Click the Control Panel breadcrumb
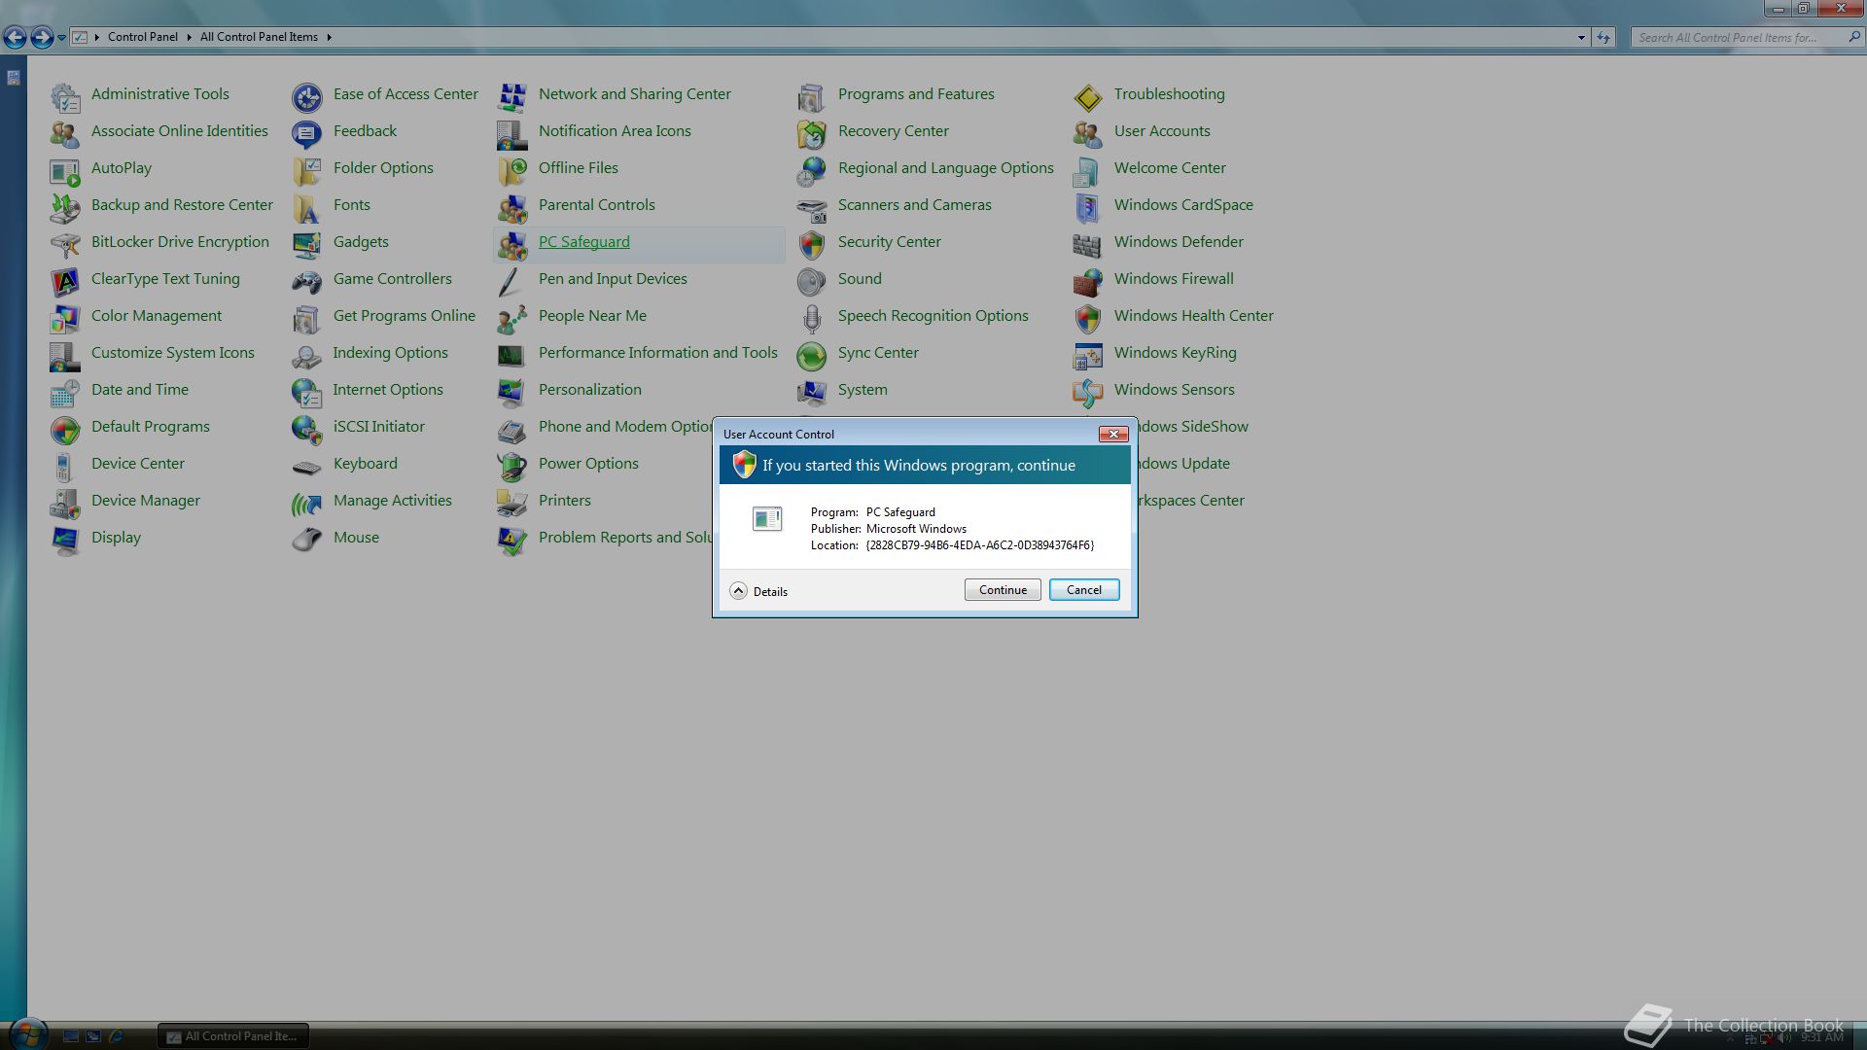Screen dimensions: 1867x1050 point(143,37)
